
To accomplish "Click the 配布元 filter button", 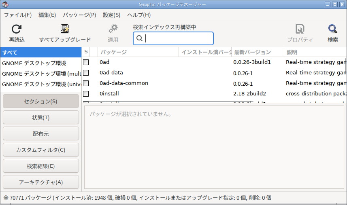I will pyautogui.click(x=41, y=134).
